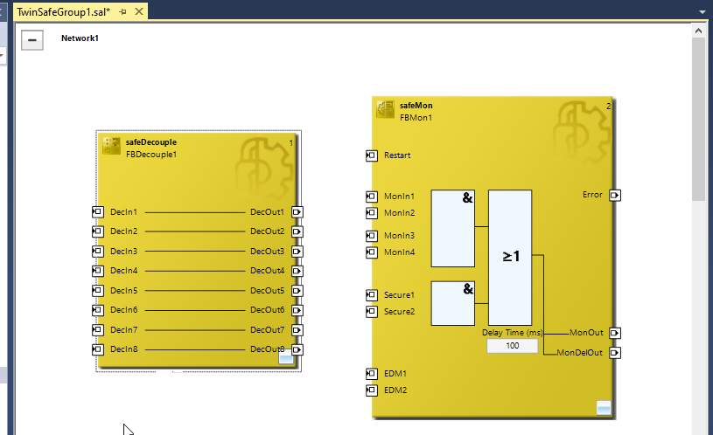
Task: Click the Secure1 input port connector
Action: pos(372,295)
